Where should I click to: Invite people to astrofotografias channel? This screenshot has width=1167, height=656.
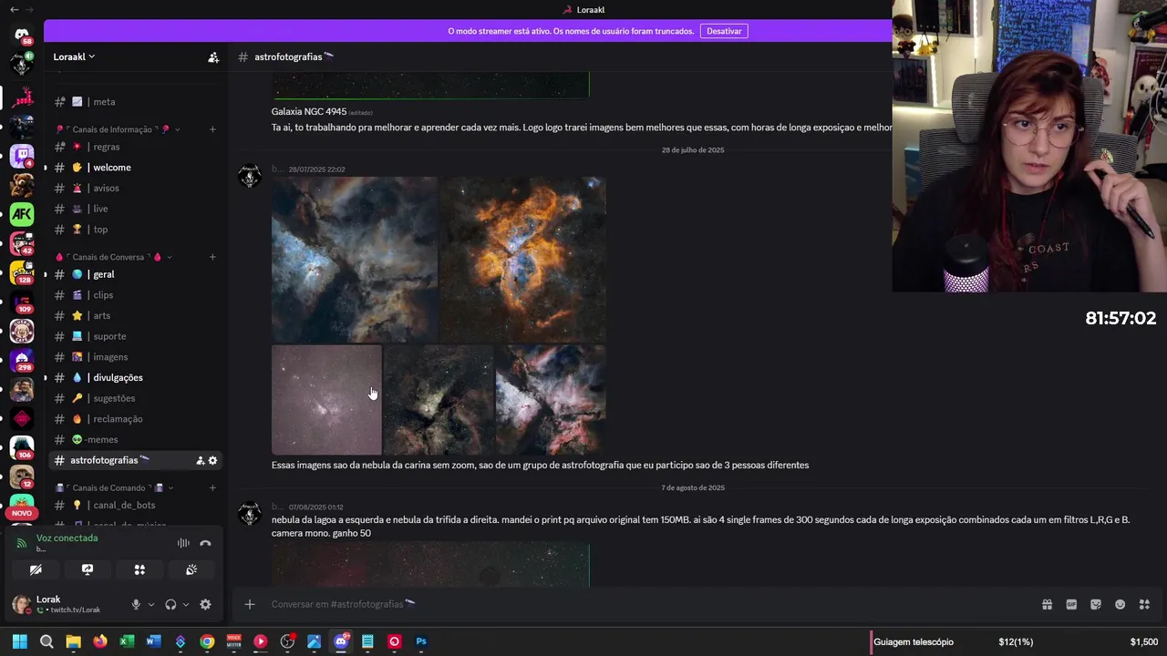pos(200,460)
